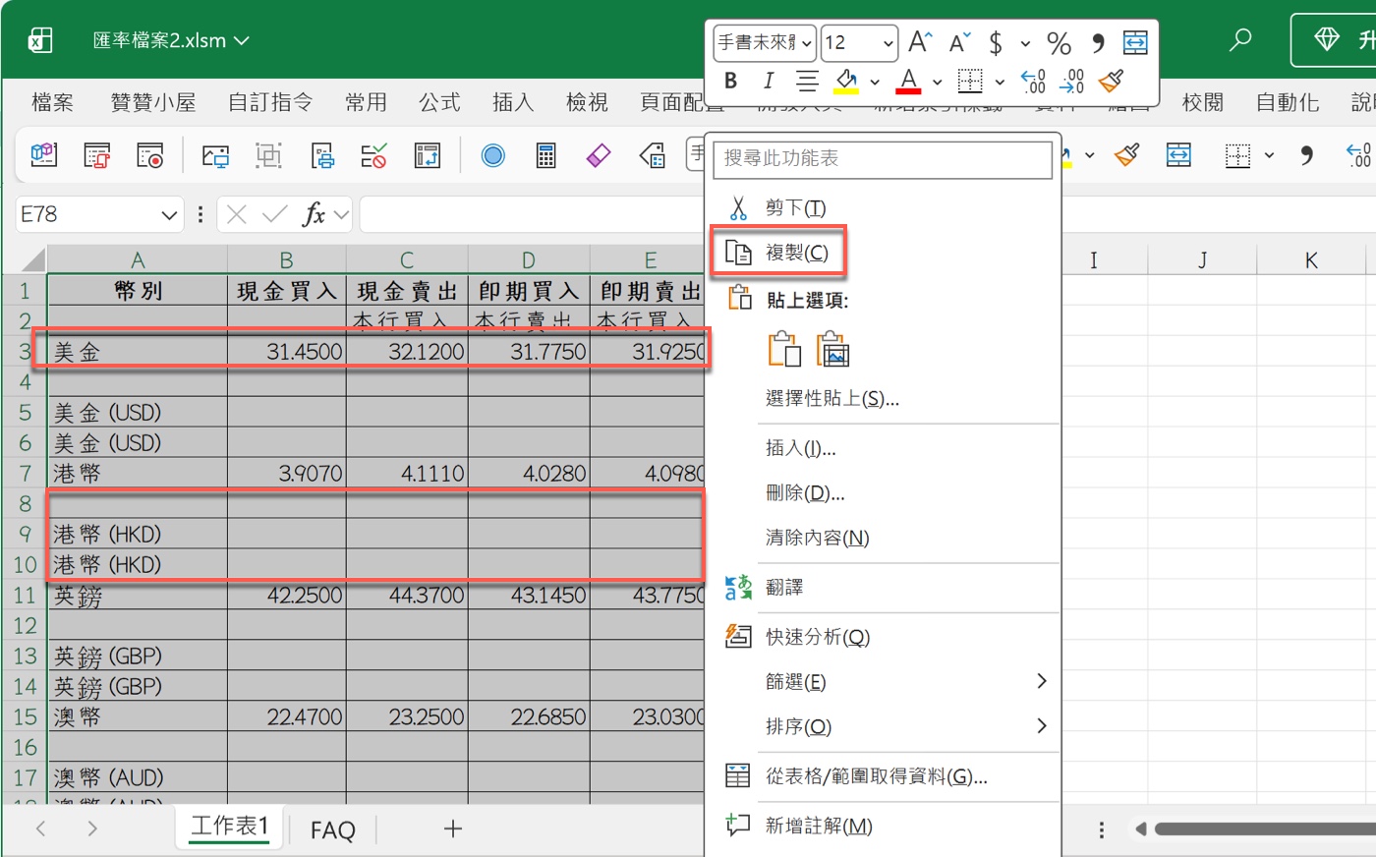Open the 贊贊小屋 ribbon tab
Screen dimensions: 1376x857
point(153,102)
